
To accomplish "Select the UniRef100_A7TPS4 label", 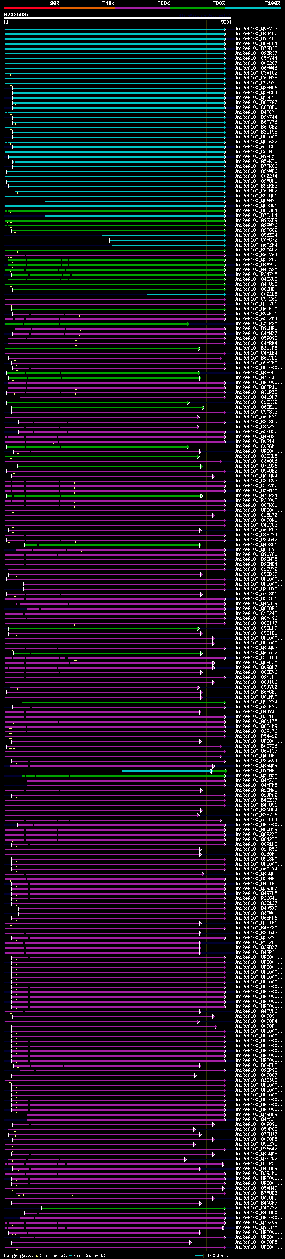I will coord(255,496).
